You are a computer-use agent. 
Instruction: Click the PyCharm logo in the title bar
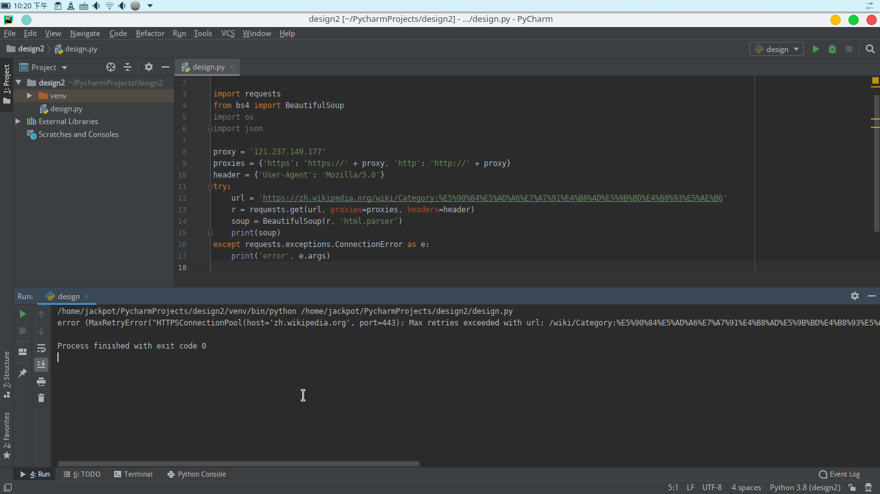point(8,19)
